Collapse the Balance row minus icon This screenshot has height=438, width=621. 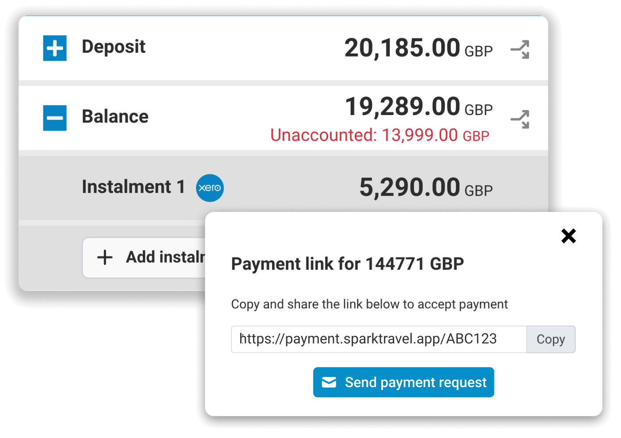pyautogui.click(x=55, y=118)
